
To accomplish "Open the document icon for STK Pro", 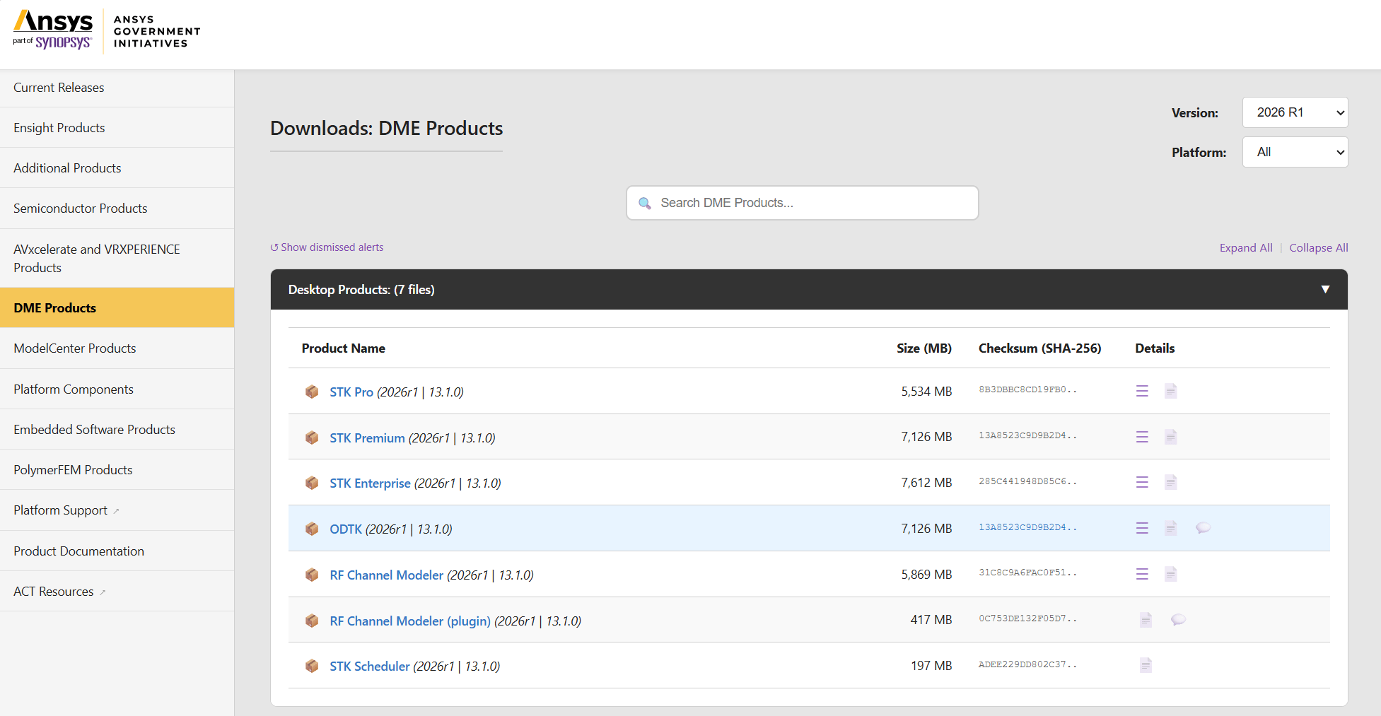I will coord(1171,391).
